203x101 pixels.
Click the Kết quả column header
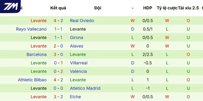58,8
